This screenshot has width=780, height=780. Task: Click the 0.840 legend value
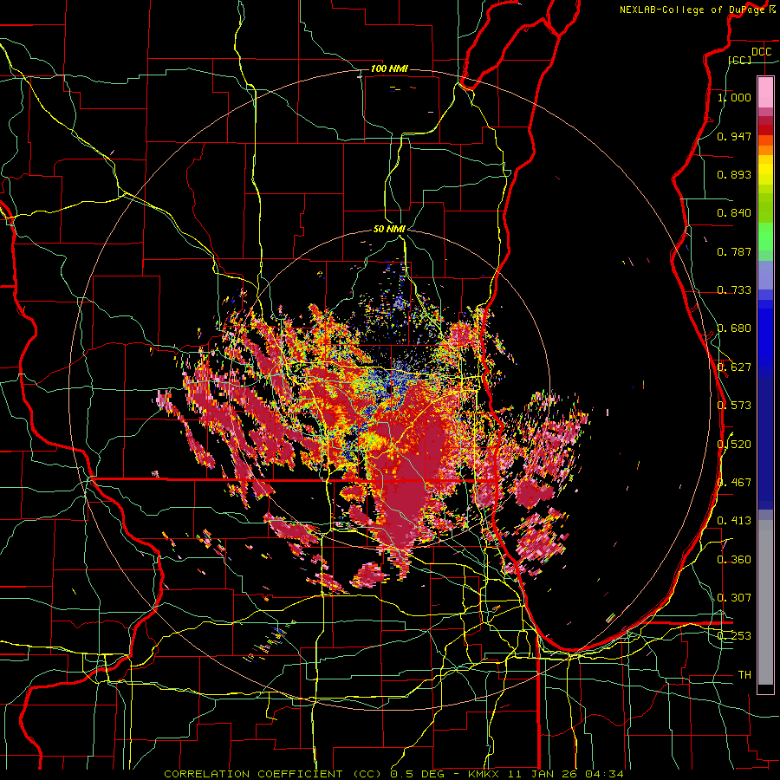(734, 213)
